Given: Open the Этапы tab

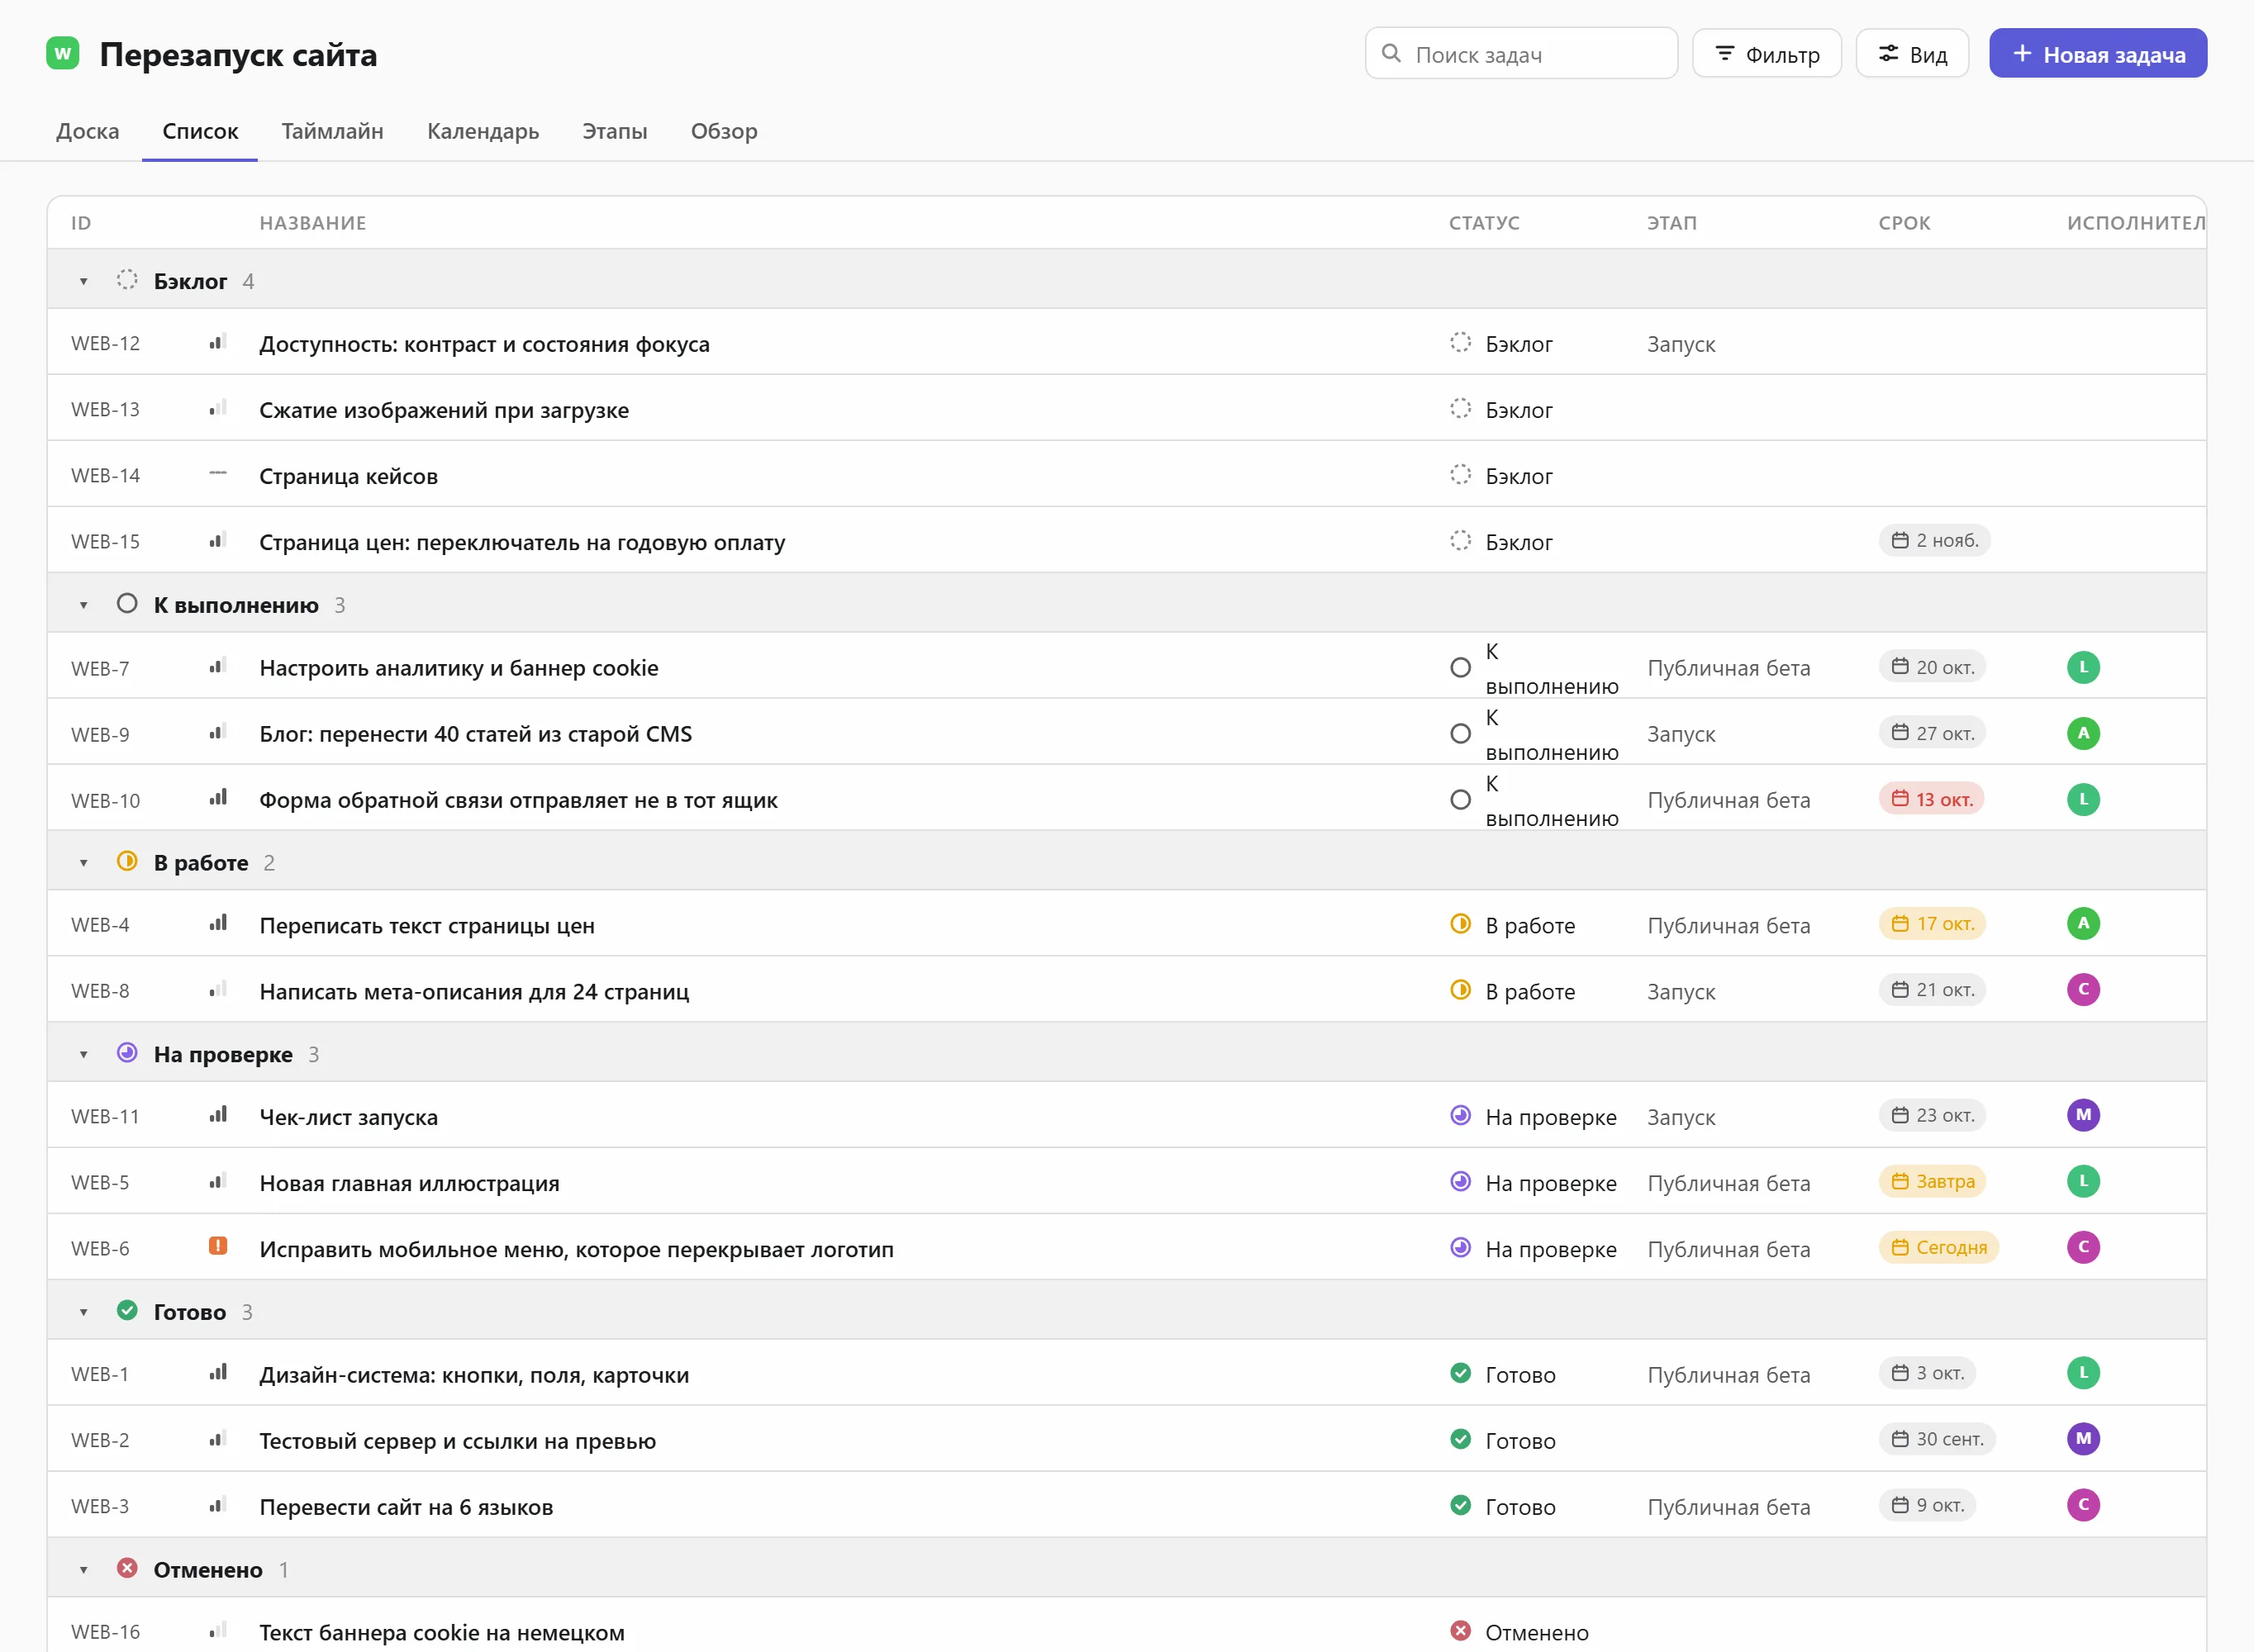Looking at the screenshot, I should tap(615, 131).
